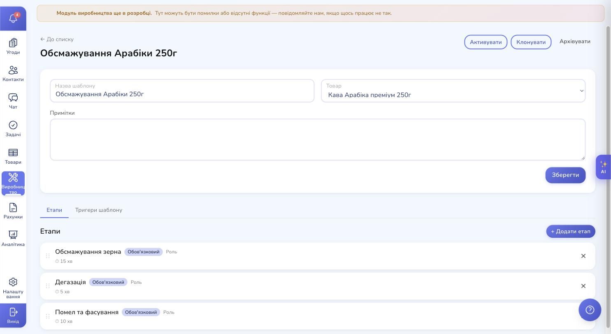Click the module-in-development warning banner
Screen dimensions: 611x334
321,13
